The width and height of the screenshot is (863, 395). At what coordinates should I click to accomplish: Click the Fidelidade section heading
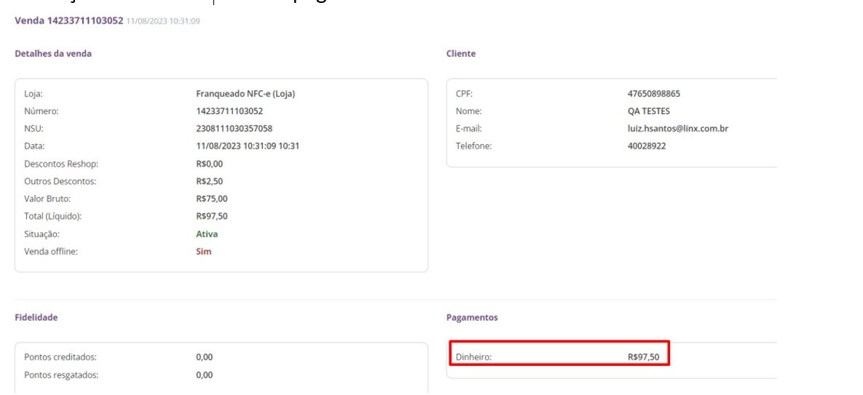(36, 318)
